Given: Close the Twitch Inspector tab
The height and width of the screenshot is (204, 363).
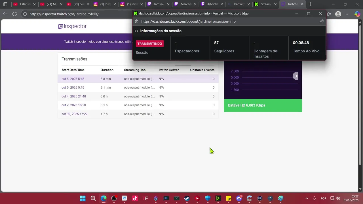Looking at the screenshot, I should pos(302,4).
